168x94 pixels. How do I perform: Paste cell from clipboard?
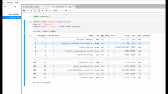click(39, 10)
